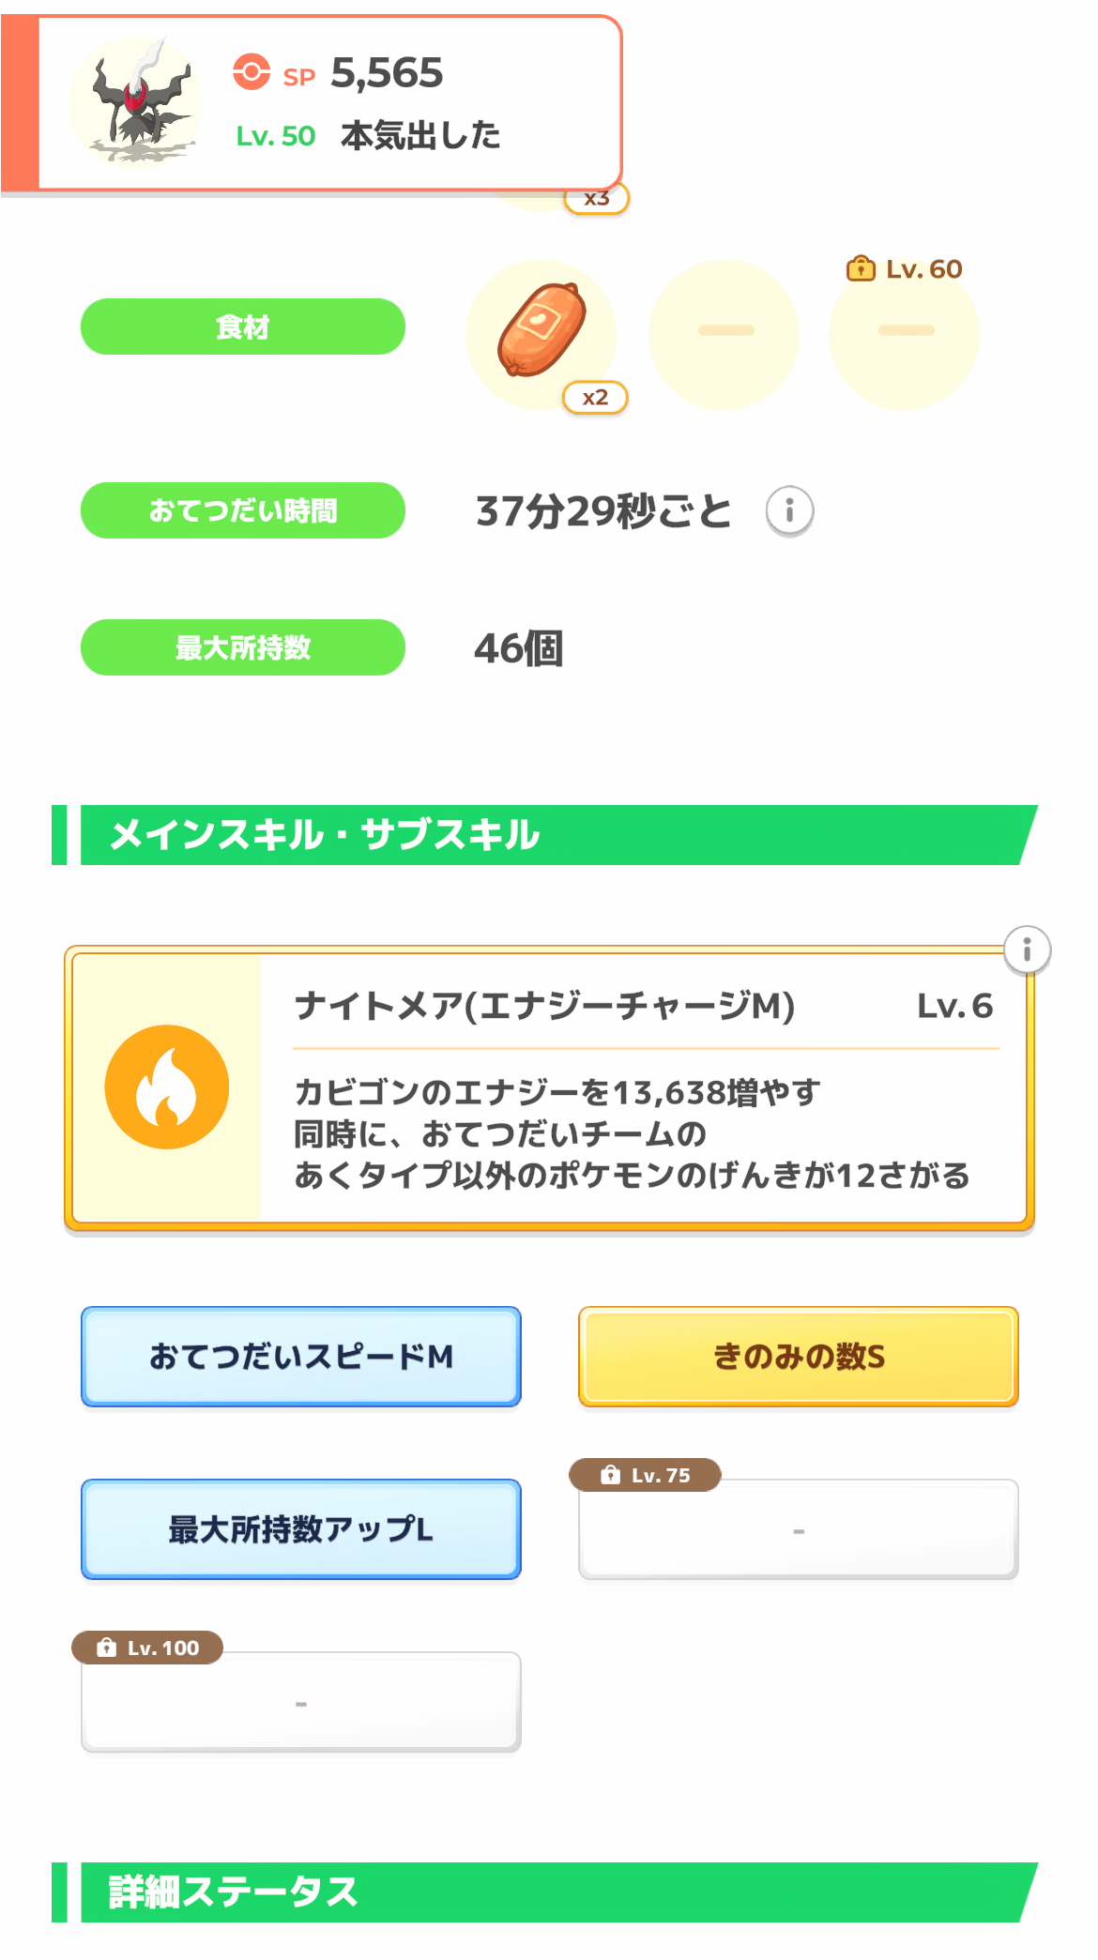This screenshot has height=1960, width=1098.
Task: Tap the empty second ingredient slot
Action: (724, 334)
